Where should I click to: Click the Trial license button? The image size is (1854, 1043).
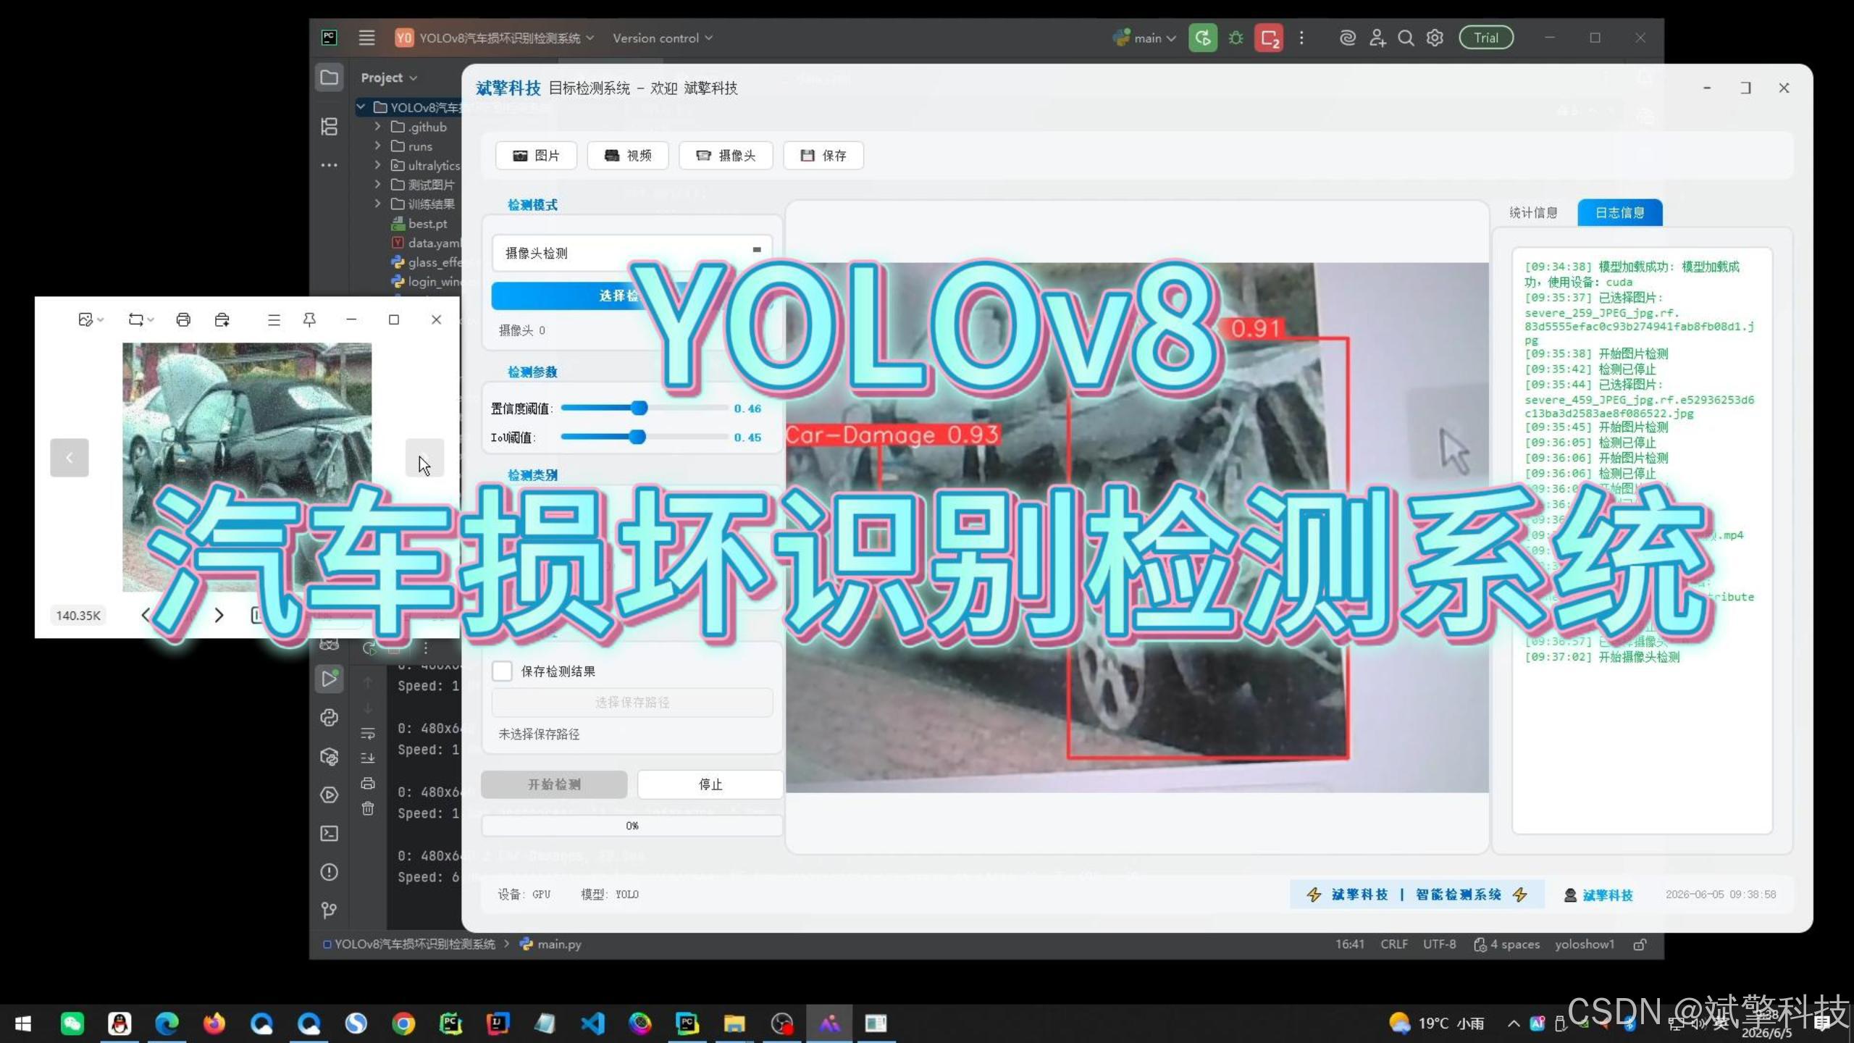pyautogui.click(x=1486, y=38)
